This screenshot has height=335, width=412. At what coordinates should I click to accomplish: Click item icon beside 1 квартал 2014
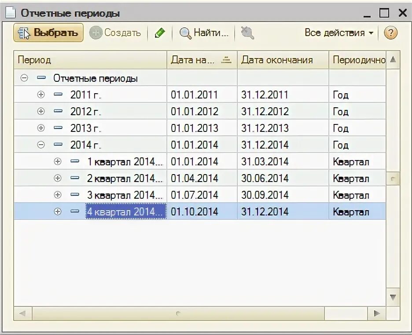pyautogui.click(x=75, y=161)
